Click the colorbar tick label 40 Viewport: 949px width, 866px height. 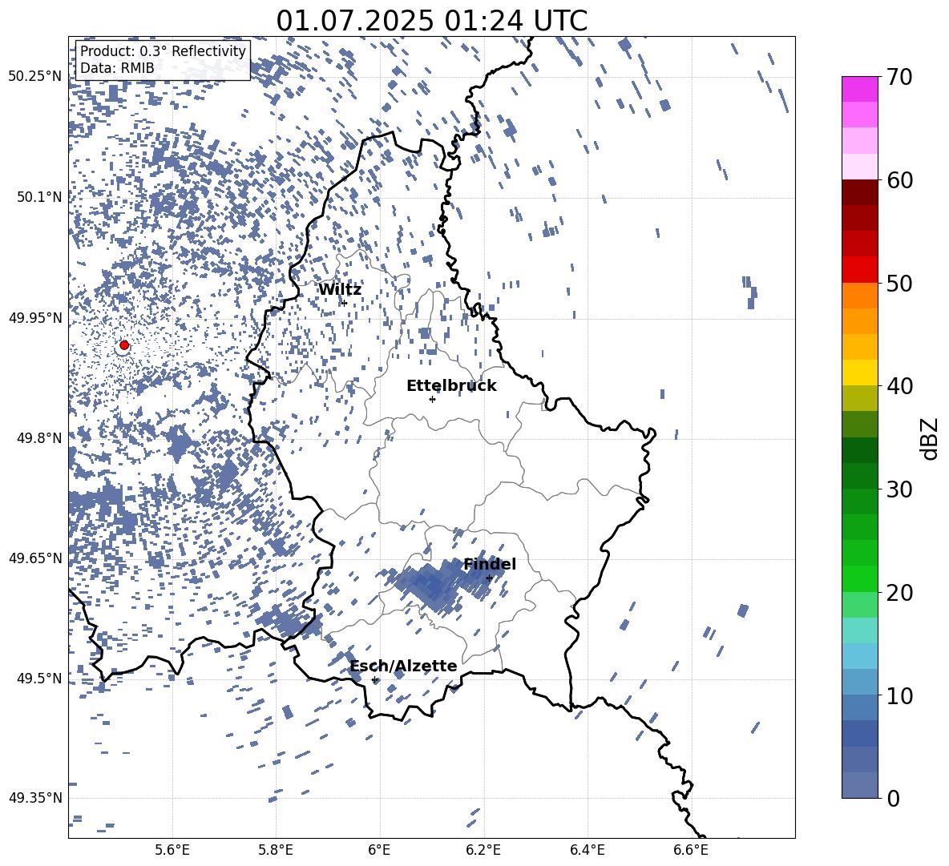point(899,386)
